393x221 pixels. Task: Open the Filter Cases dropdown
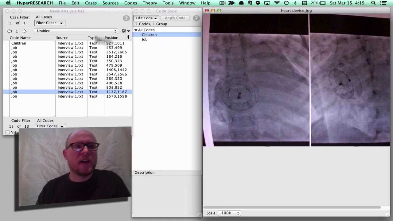(x=49, y=23)
